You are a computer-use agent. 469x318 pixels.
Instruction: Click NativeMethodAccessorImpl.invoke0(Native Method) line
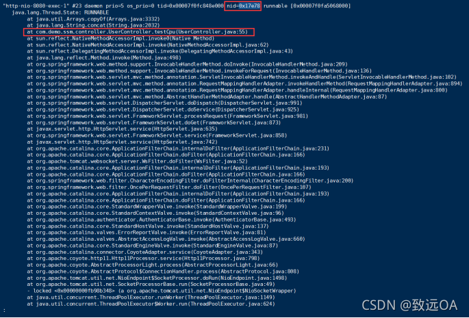[121, 38]
